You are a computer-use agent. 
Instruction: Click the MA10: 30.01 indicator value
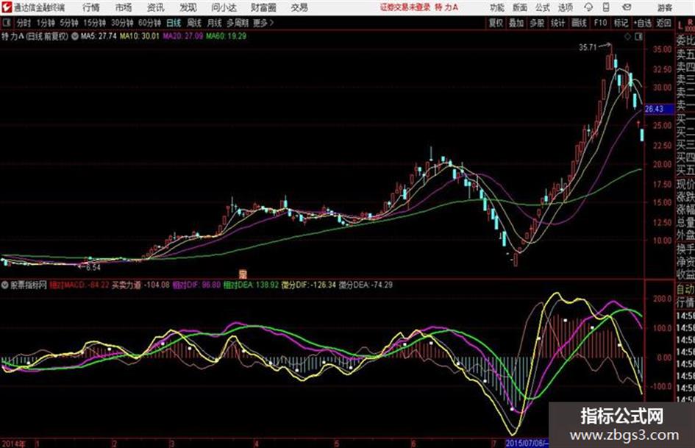pyautogui.click(x=140, y=36)
